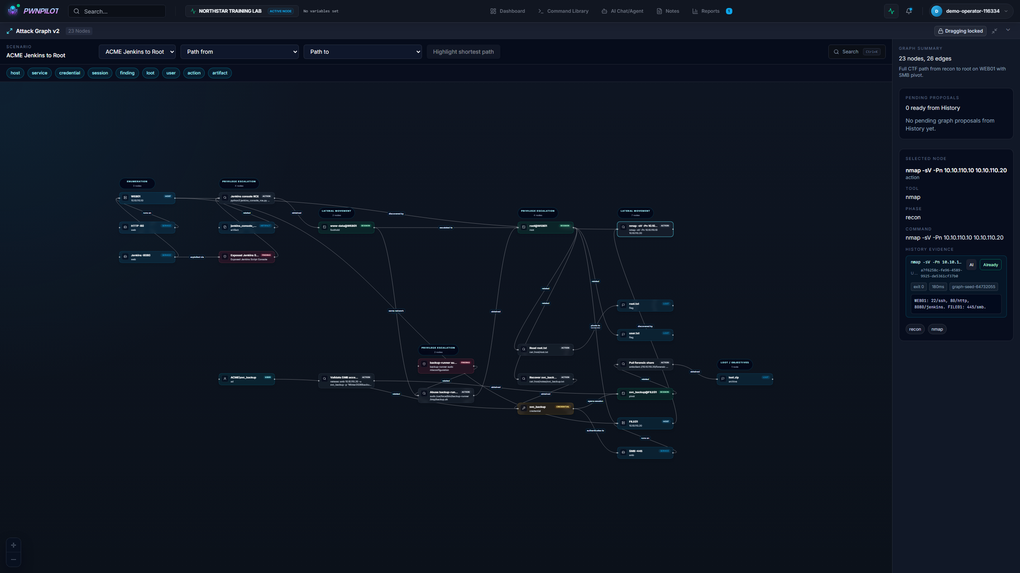Screen dimensions: 1020x573
Task: Click the graph Search box with Ctrl+K
Action: point(857,52)
